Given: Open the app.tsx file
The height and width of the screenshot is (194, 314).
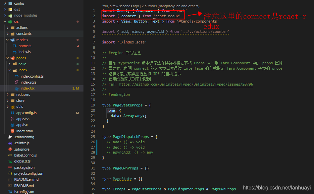Looking at the screenshot, I should [x=22, y=125].
